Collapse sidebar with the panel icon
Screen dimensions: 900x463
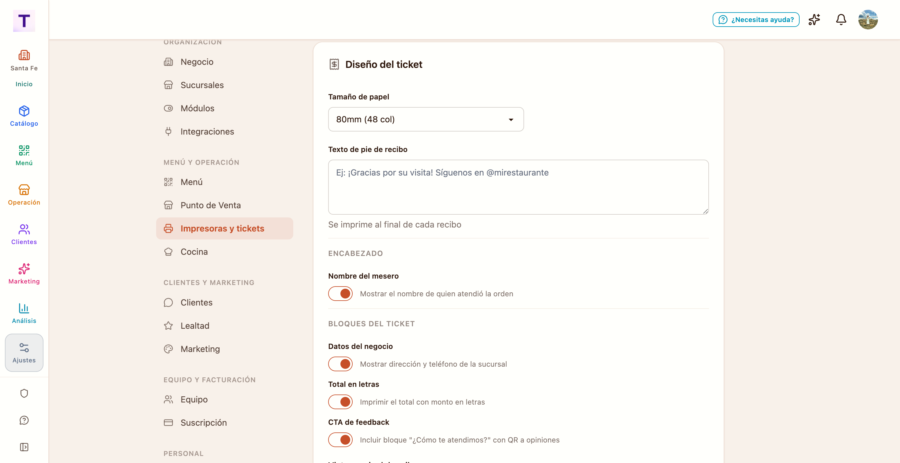pyautogui.click(x=24, y=447)
